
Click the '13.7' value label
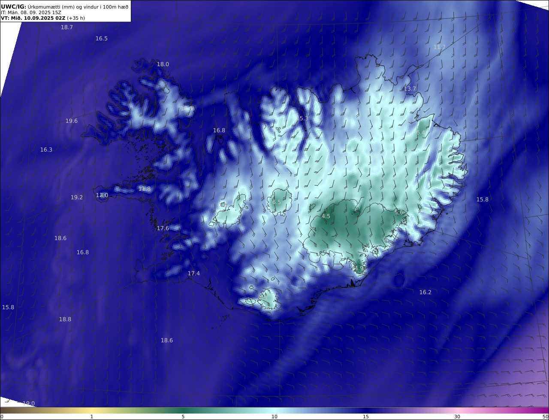pos(410,88)
